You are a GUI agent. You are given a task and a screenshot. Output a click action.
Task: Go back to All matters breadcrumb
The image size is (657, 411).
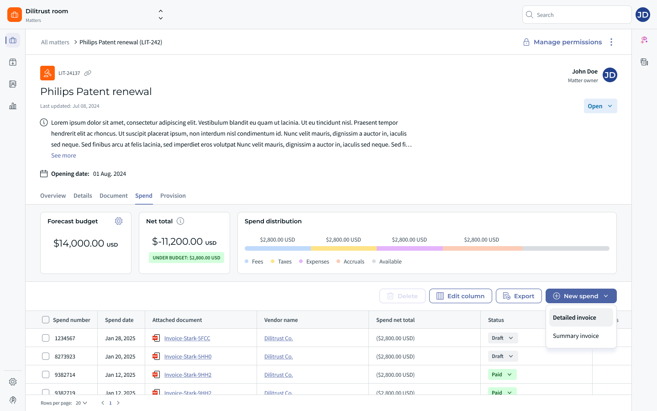click(55, 42)
